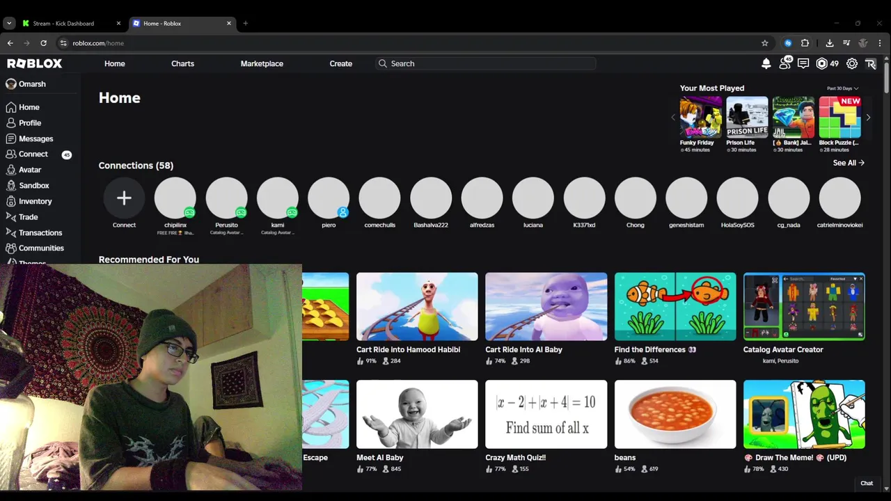This screenshot has height=501, width=891.
Task: Open Perusito connection avatar
Action: pos(226,198)
